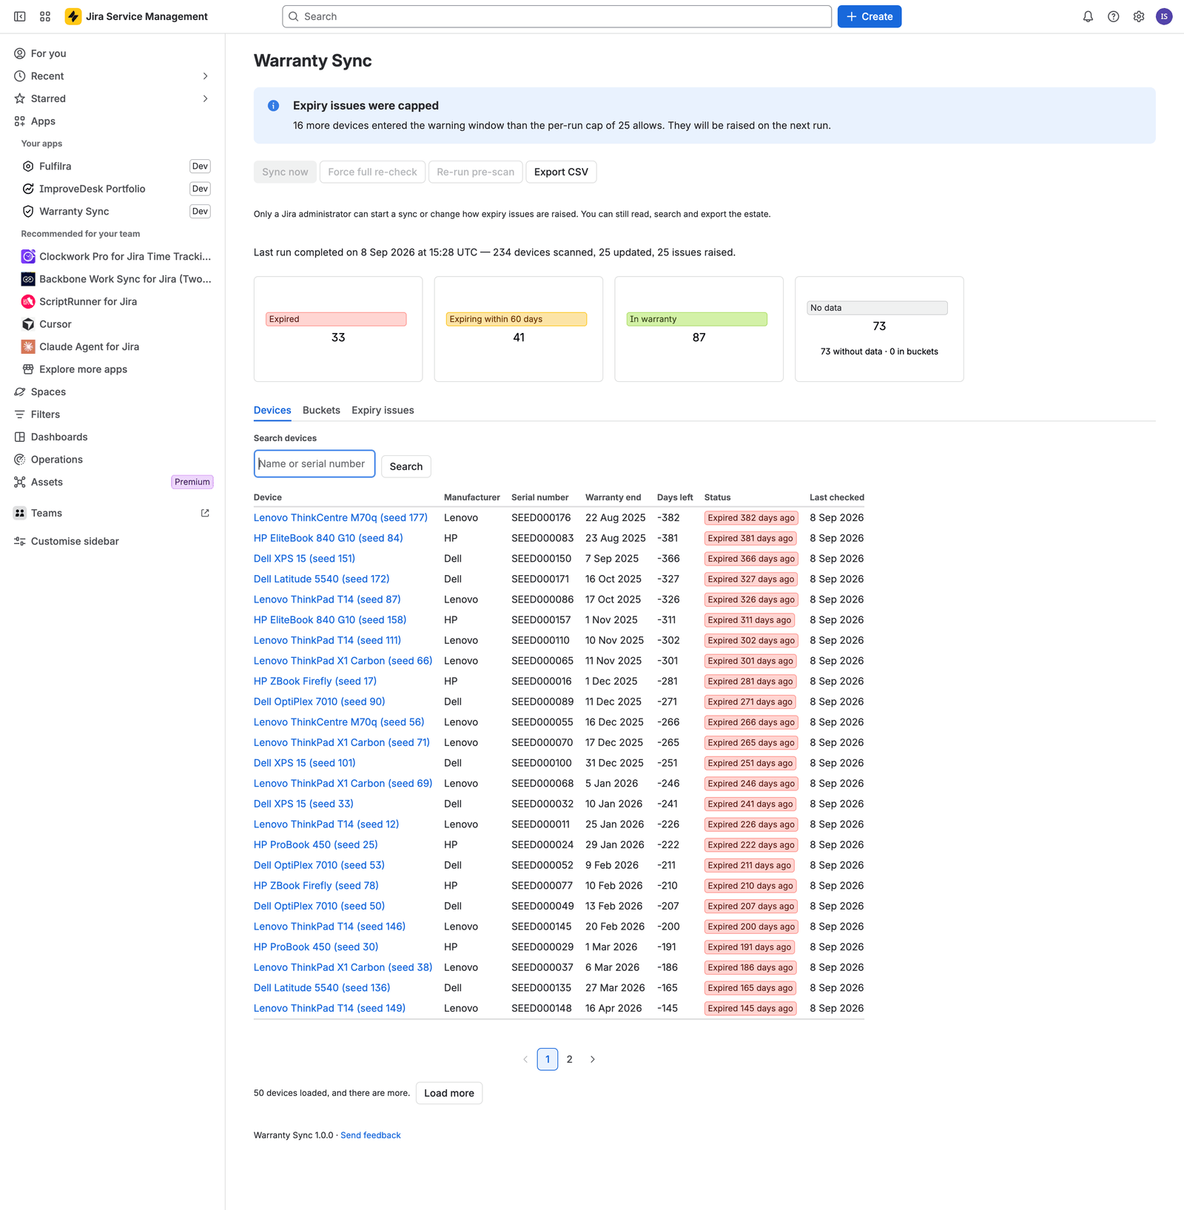
Task: Open Dell Latitude 5540 (seed 136)
Action: 322,987
